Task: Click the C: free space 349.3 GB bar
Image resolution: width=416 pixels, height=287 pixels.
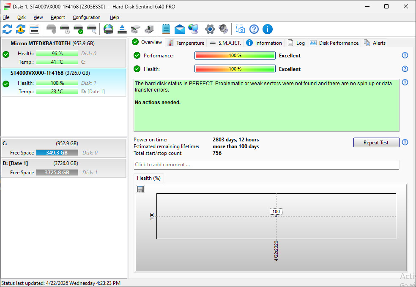Action: (57, 153)
